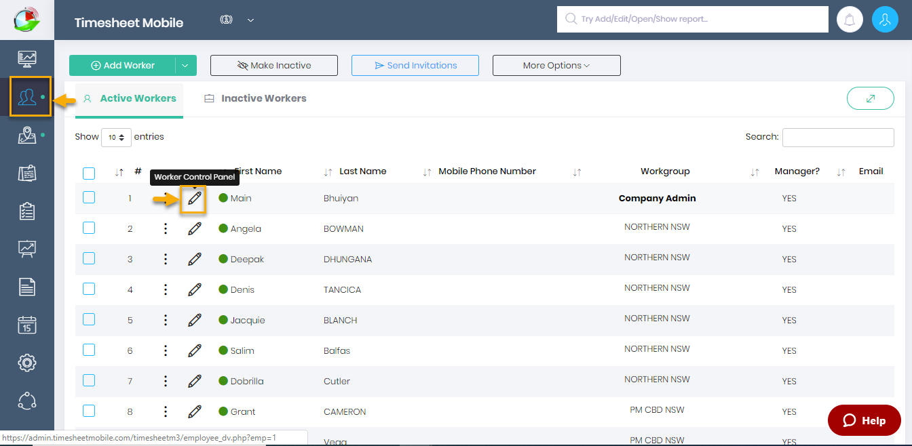Open the integrations nodes icon in the sidebar
The image size is (912, 446).
27,401
